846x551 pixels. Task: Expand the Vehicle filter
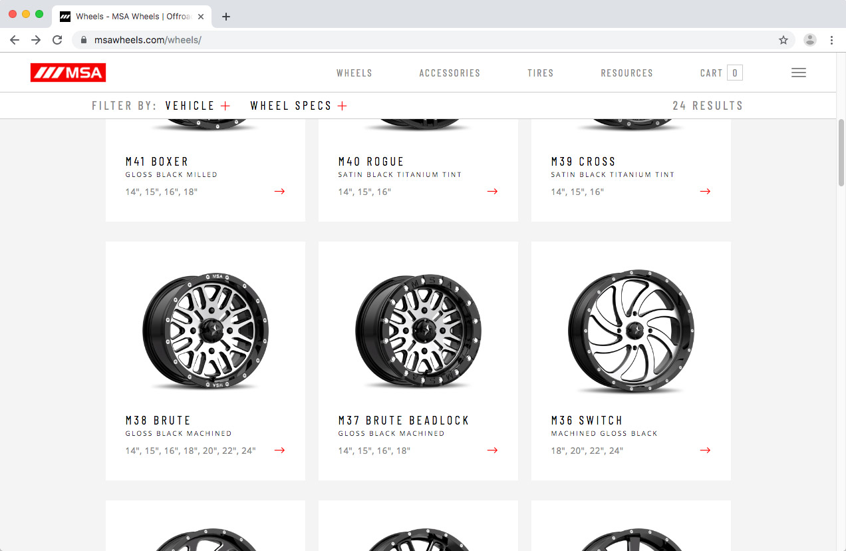click(x=198, y=105)
